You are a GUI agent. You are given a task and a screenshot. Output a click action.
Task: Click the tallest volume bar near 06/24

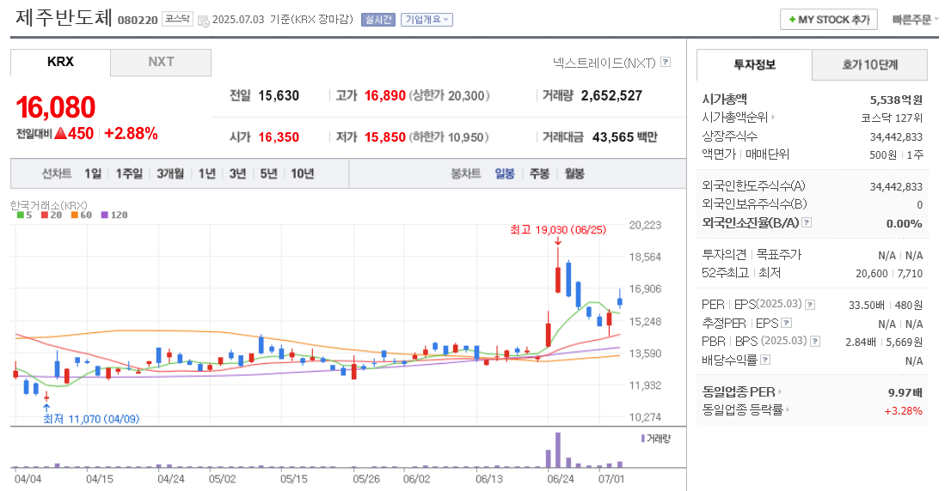(x=558, y=450)
